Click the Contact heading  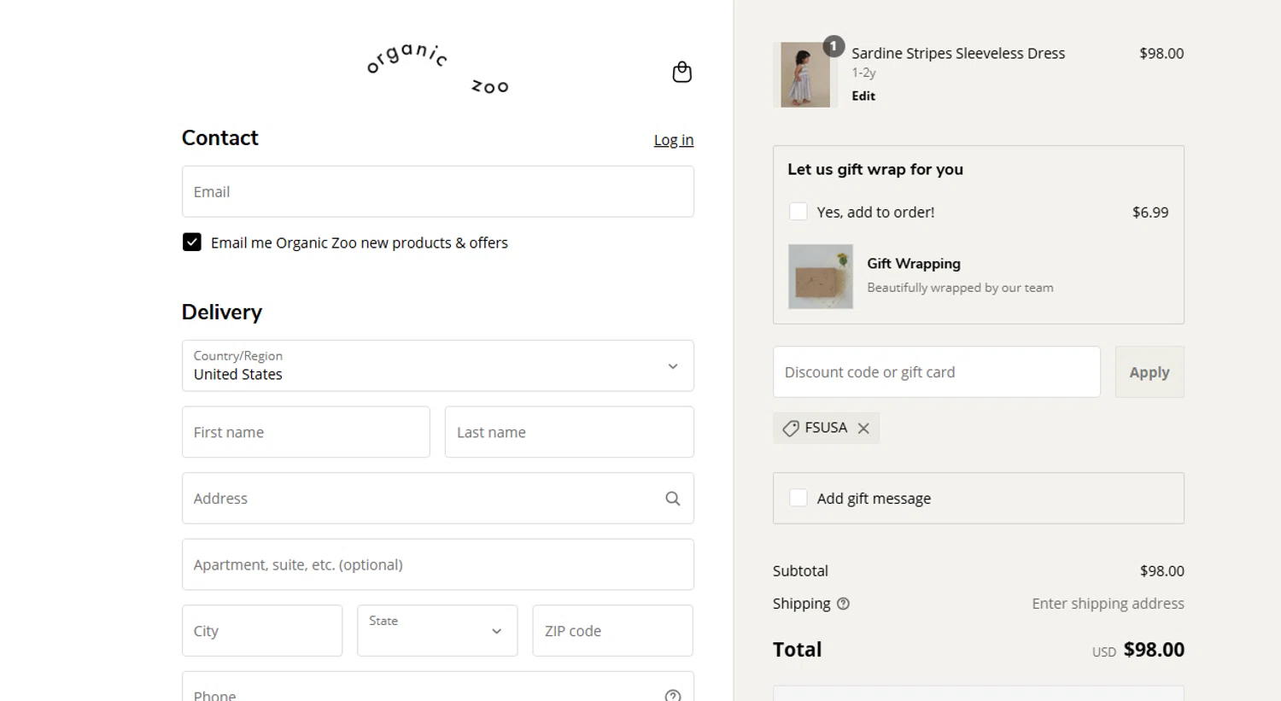click(220, 137)
